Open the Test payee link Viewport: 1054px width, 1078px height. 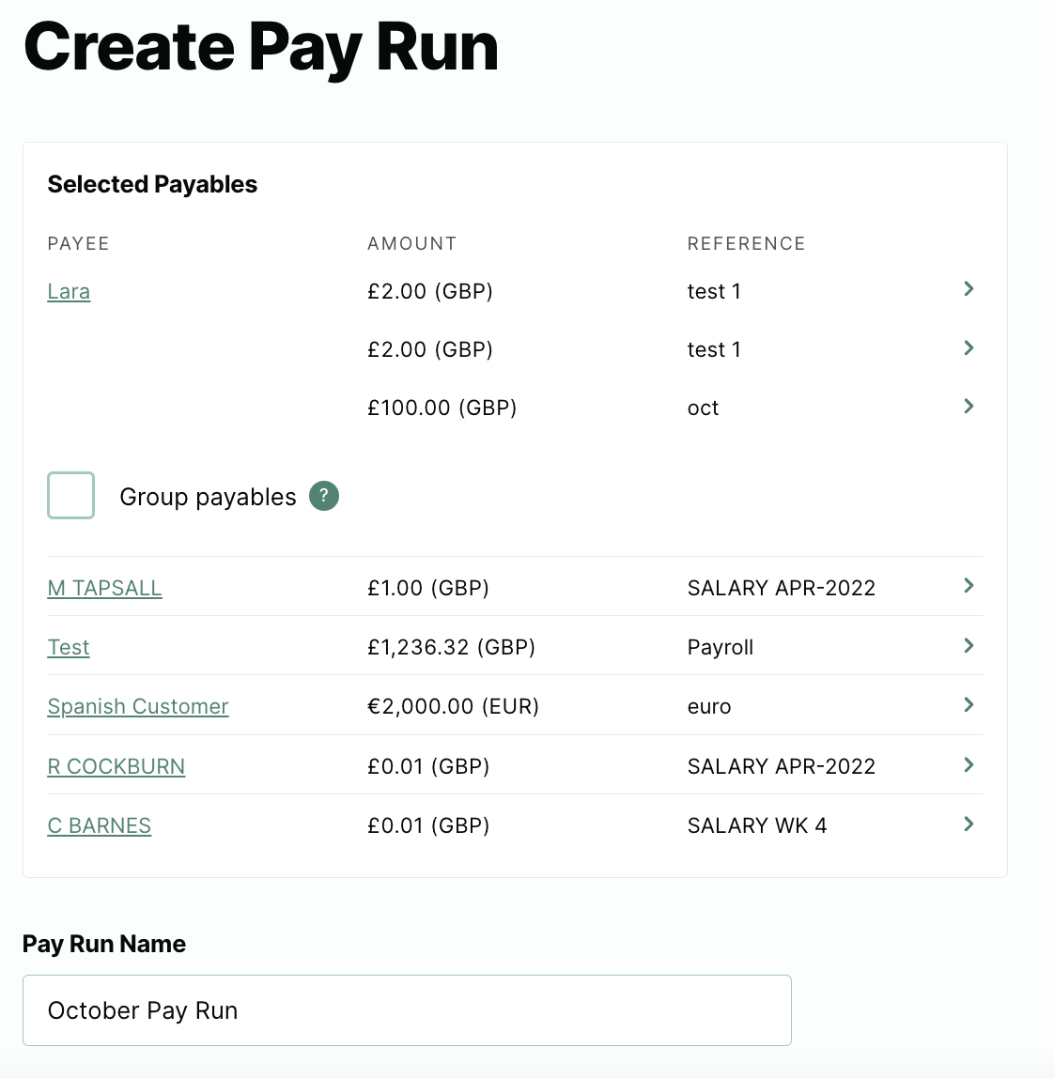coord(68,647)
